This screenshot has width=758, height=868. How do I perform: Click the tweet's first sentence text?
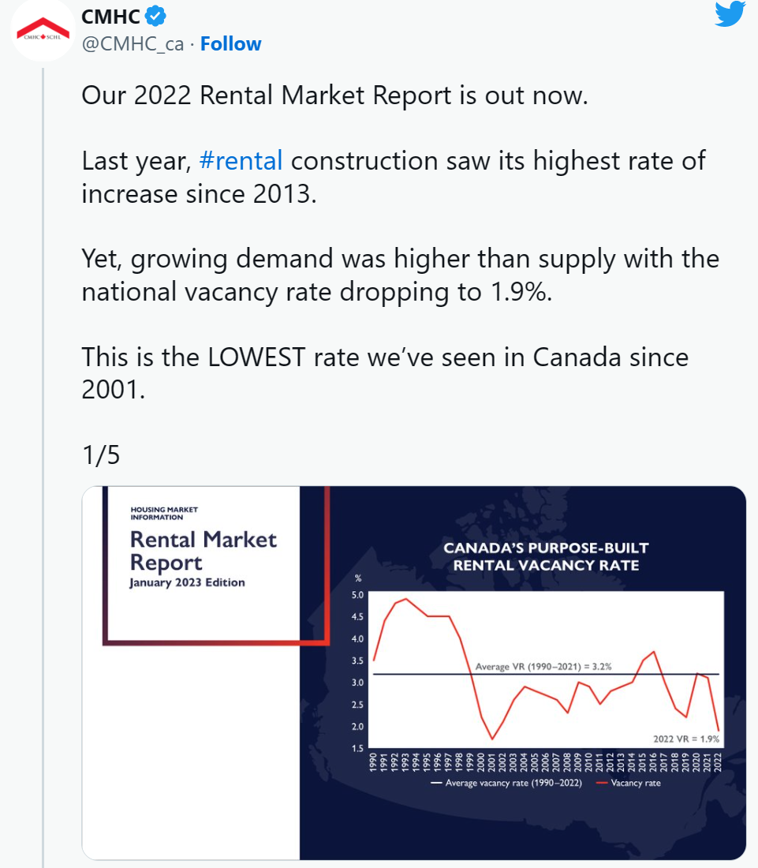click(x=334, y=95)
